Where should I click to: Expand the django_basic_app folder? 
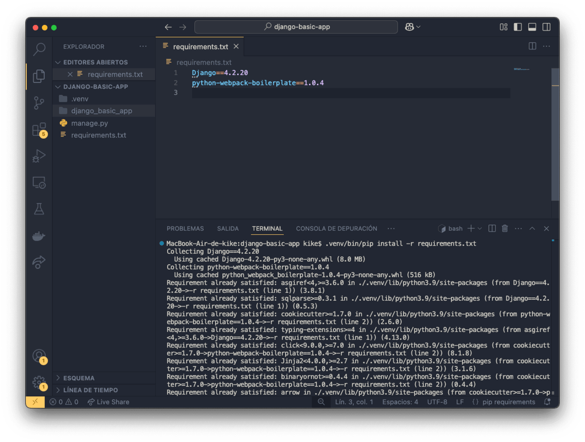[x=104, y=111]
